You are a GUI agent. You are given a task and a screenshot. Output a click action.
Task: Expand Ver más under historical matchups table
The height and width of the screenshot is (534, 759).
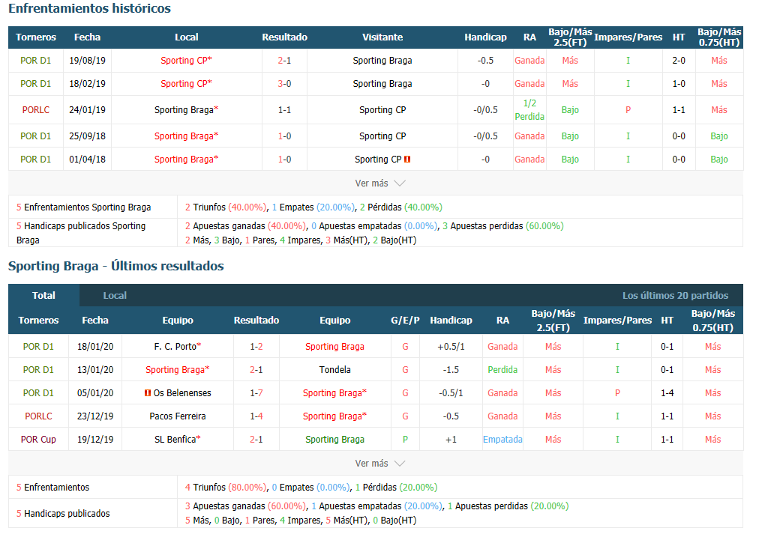click(380, 183)
